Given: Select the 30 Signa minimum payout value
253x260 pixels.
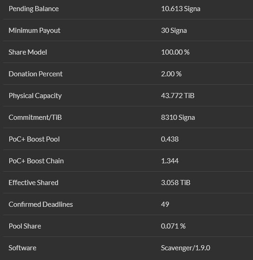Looking at the screenshot, I should tap(174, 31).
